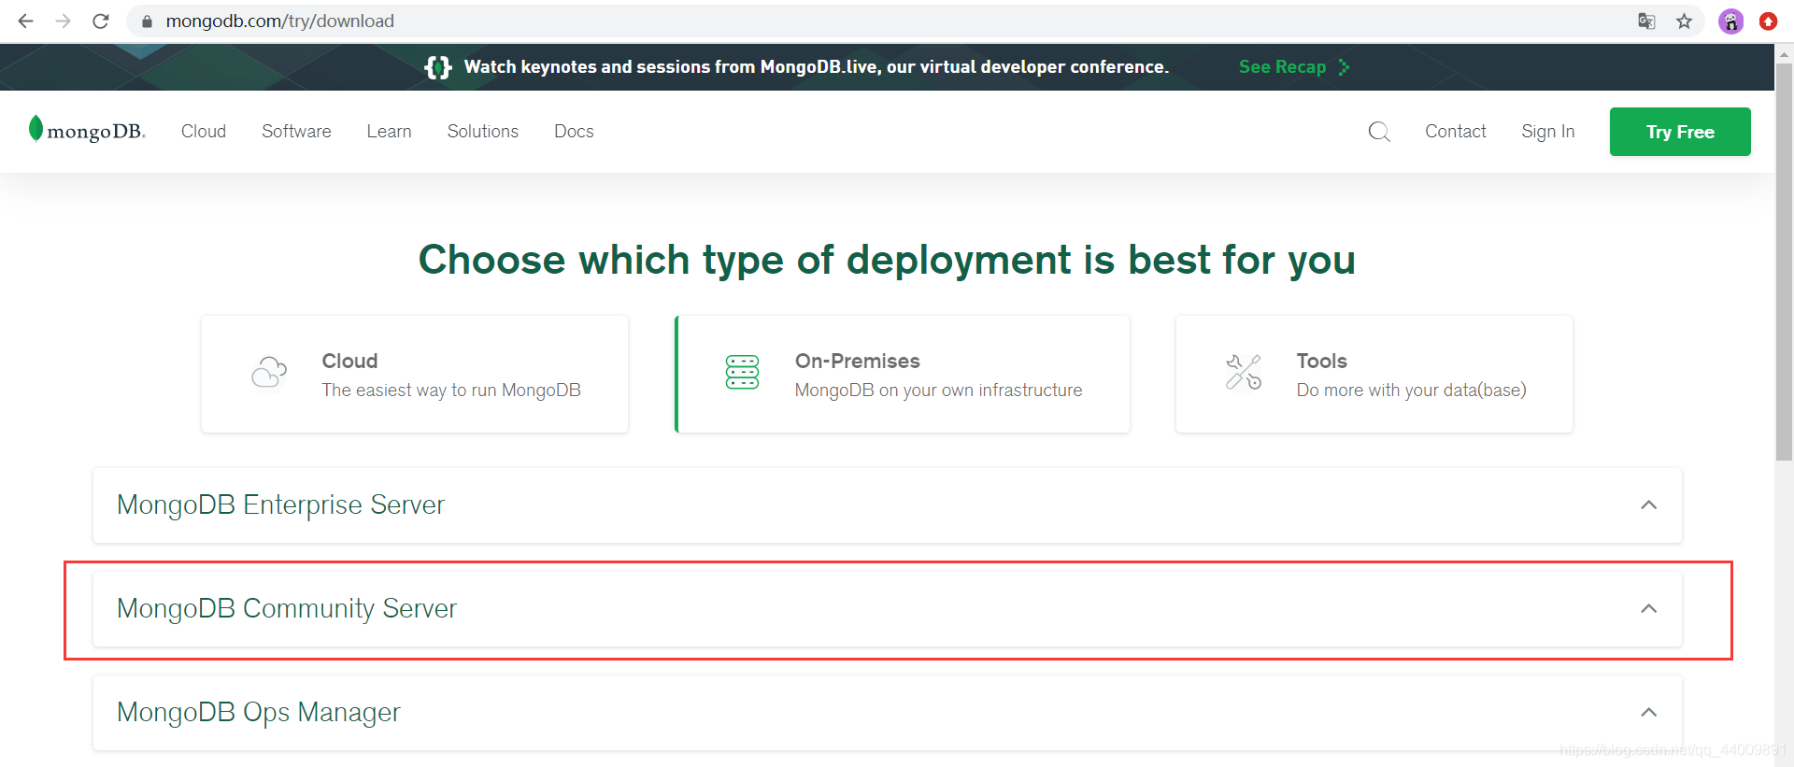Viewport: 1794px width, 767px height.
Task: Open the Cloud nav menu
Action: coord(204,132)
